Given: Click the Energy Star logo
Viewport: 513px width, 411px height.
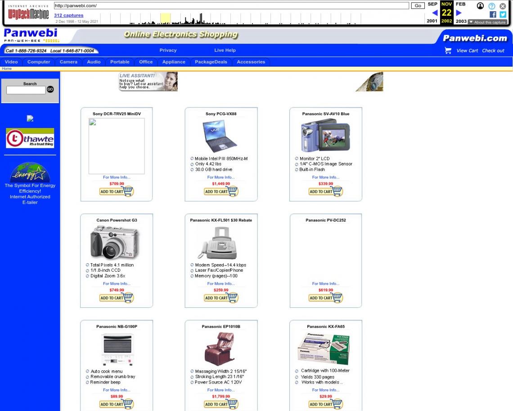Looking at the screenshot, I should point(30,172).
